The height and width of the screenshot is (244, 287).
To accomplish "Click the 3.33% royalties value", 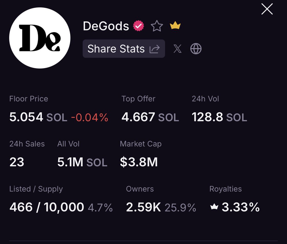I will (x=241, y=207).
